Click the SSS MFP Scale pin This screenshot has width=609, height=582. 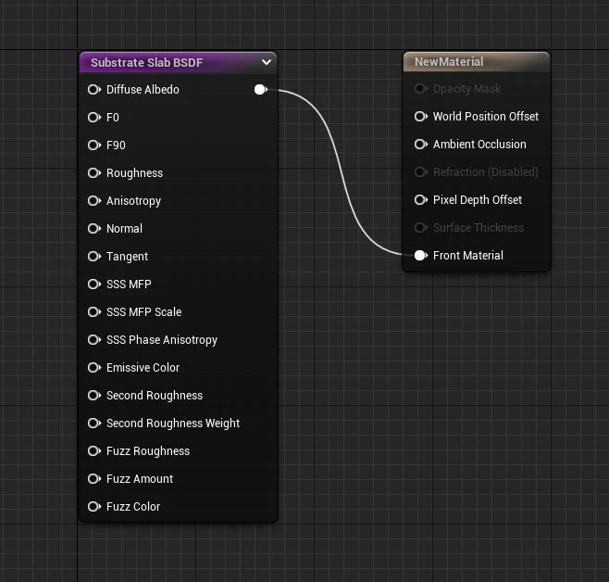pyautogui.click(x=93, y=312)
